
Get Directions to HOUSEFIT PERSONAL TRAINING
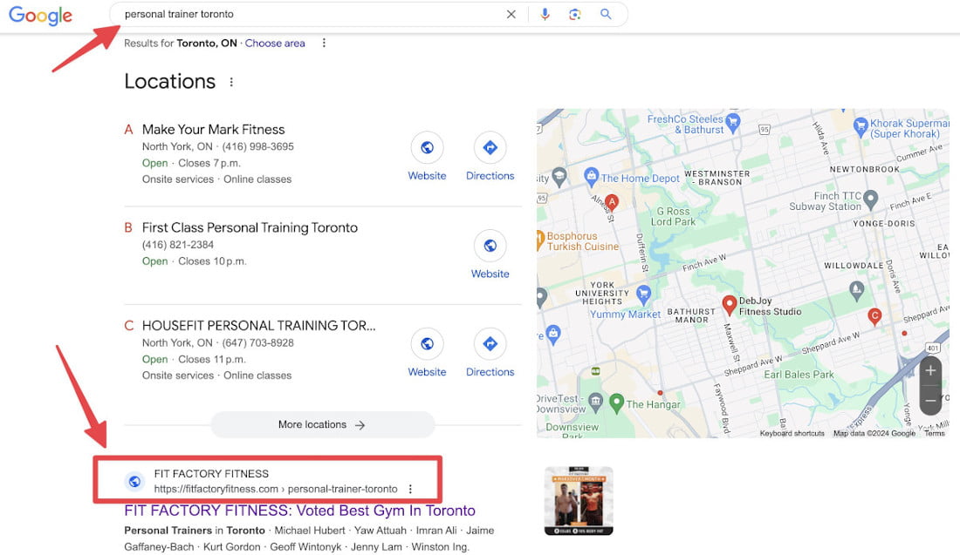pos(490,344)
